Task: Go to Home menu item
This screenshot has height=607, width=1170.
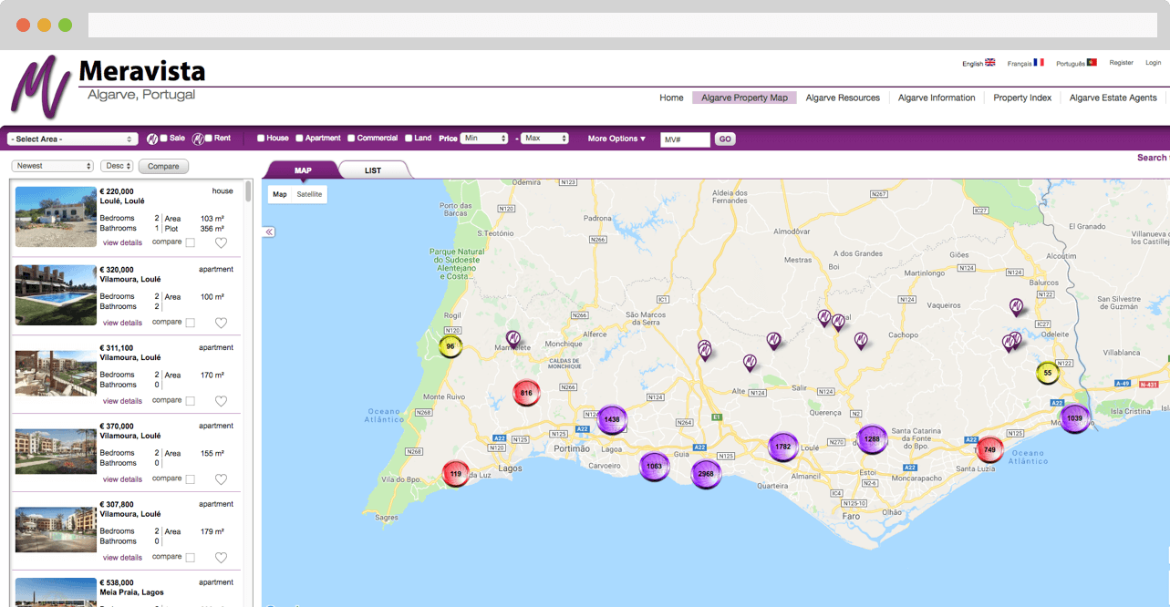Action: 671,98
